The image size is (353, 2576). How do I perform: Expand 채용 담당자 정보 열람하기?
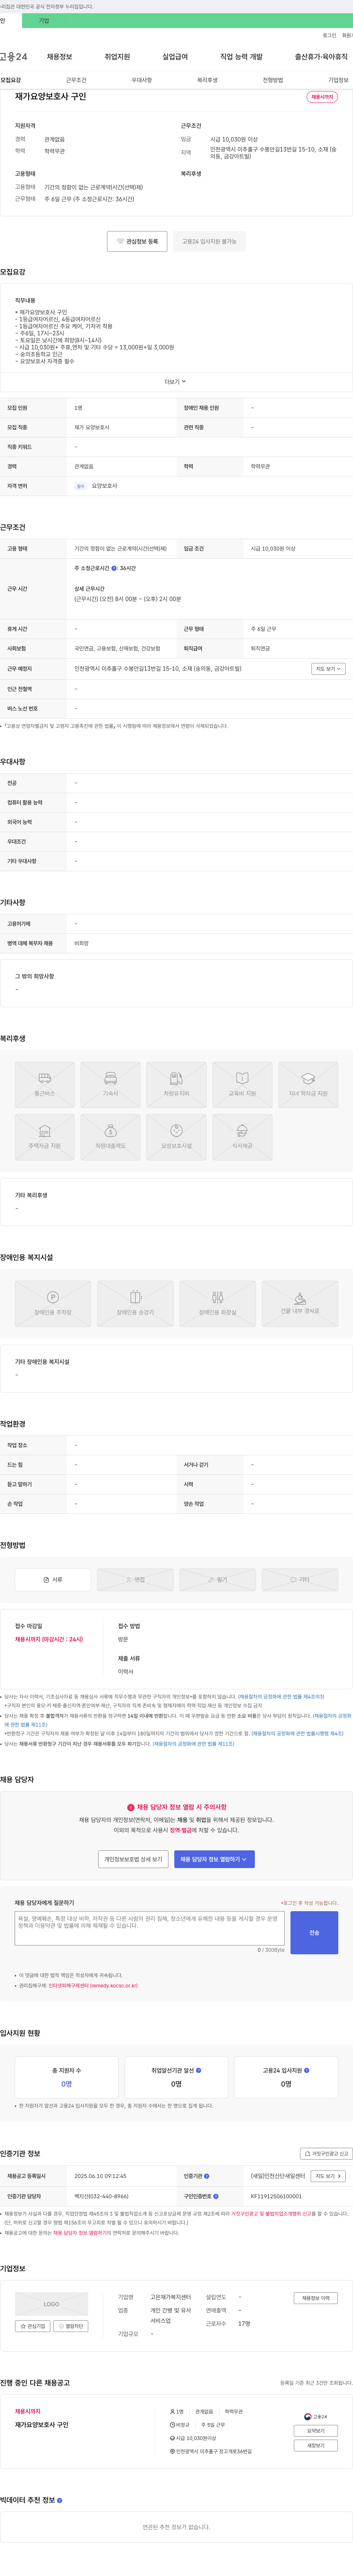tap(214, 1859)
